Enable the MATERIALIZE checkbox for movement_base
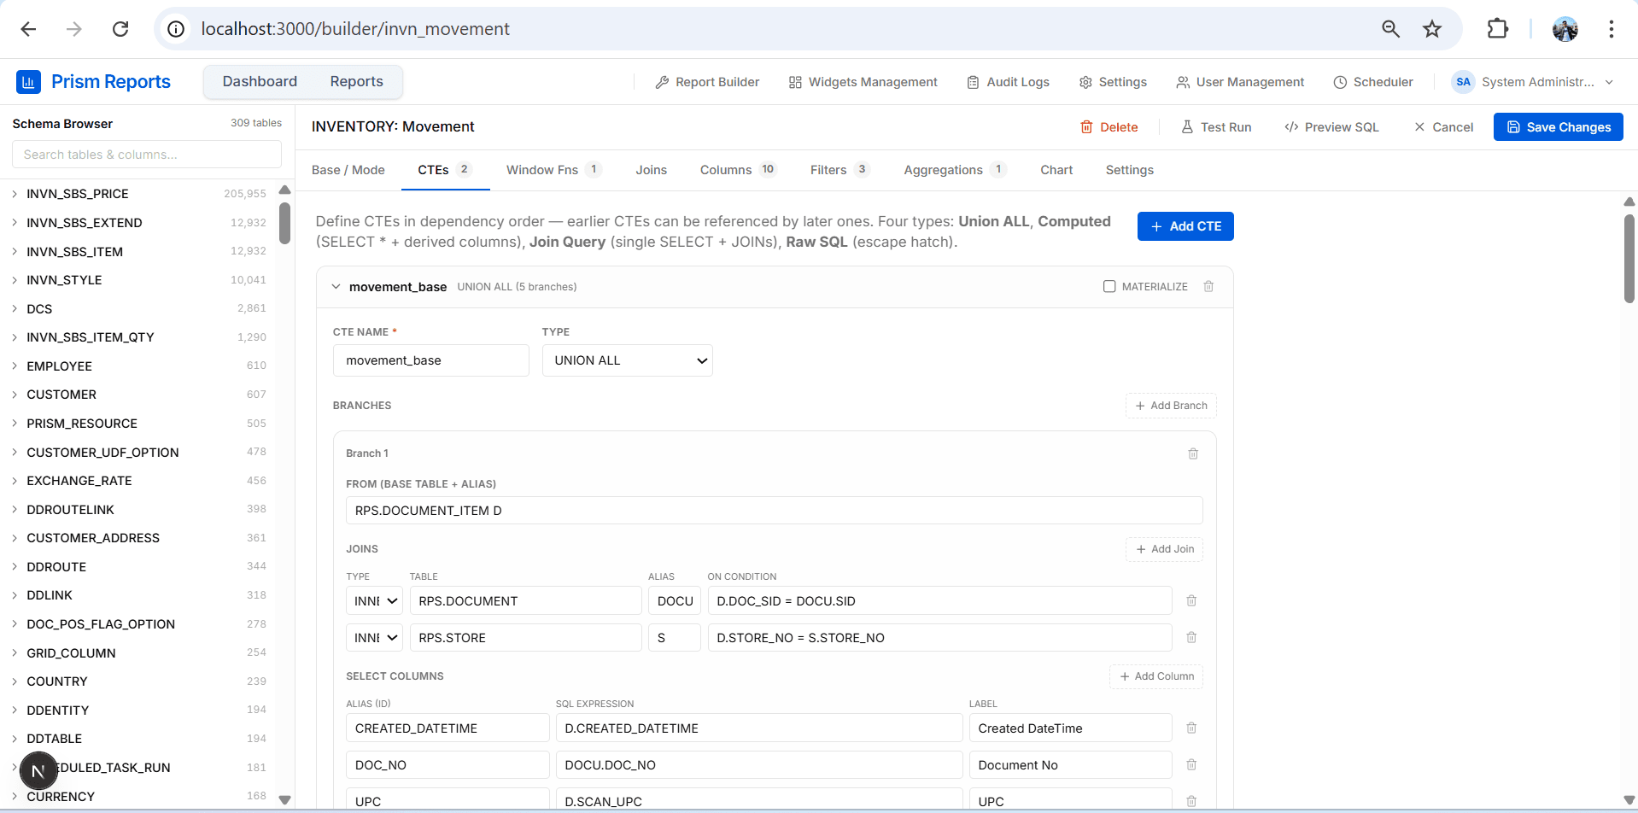 [x=1109, y=286]
